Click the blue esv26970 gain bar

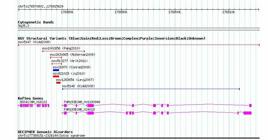tap(56, 70)
